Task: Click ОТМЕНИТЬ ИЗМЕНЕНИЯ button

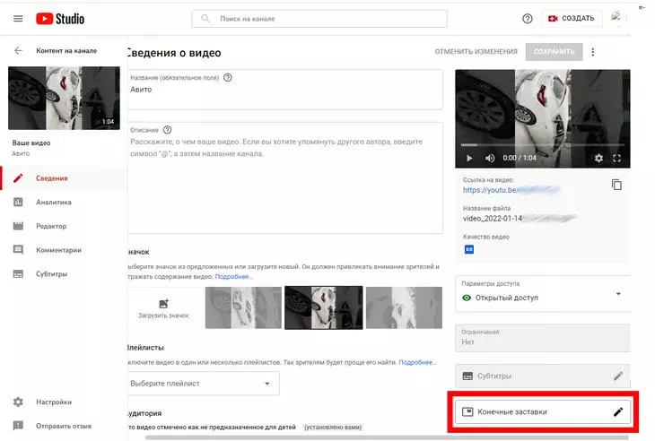Action: (476, 52)
